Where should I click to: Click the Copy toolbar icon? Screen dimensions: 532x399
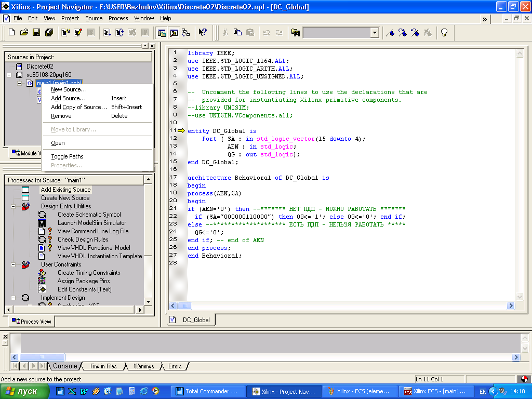(237, 32)
